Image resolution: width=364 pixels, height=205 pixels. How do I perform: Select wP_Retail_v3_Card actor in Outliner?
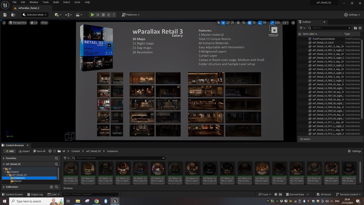point(323,43)
